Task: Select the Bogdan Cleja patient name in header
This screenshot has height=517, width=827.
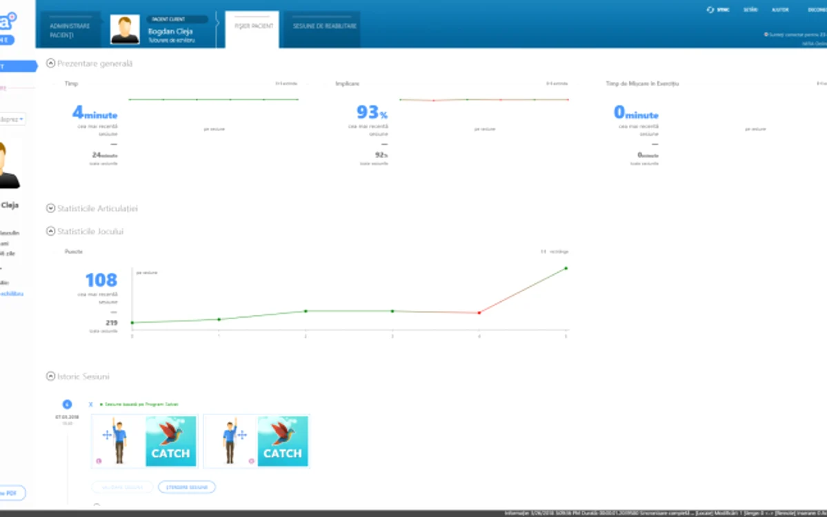Action: tap(170, 31)
